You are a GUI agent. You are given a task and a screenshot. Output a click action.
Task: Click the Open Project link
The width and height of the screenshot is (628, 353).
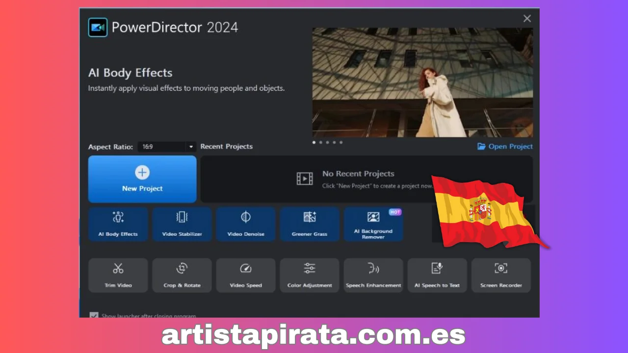point(505,147)
